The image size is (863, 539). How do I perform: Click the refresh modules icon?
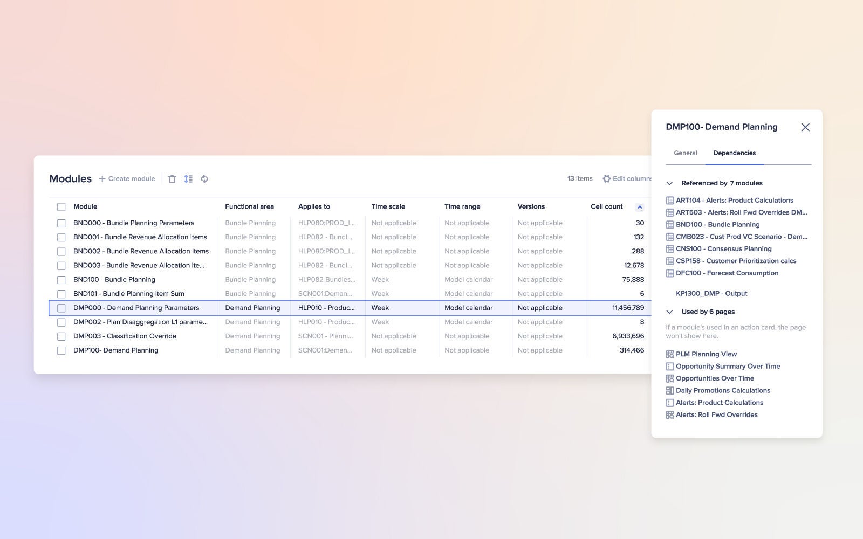(x=204, y=178)
